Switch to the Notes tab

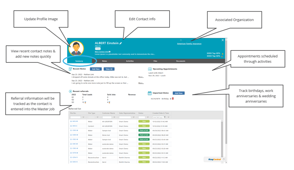pyautogui.click(x=104, y=61)
